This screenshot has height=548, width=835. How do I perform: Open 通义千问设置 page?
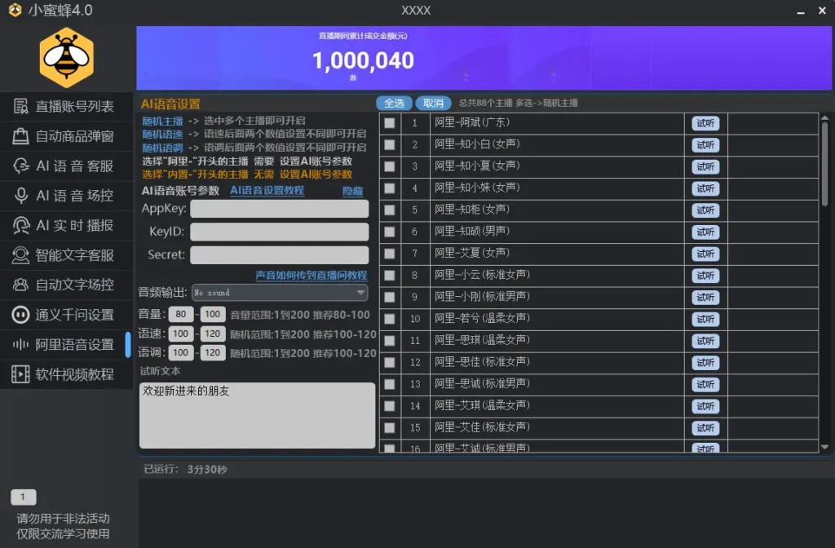[x=66, y=315]
